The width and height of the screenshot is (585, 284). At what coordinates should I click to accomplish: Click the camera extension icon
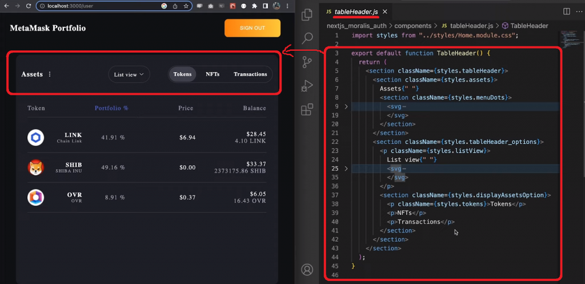pyautogui.click(x=211, y=6)
